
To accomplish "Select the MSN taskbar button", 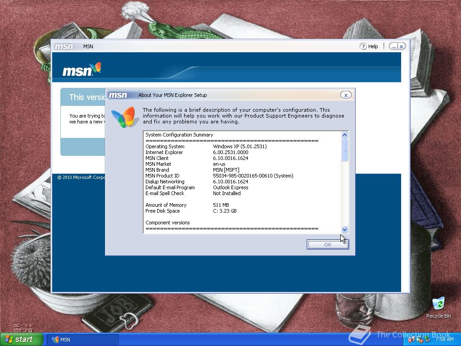I will click(83, 340).
